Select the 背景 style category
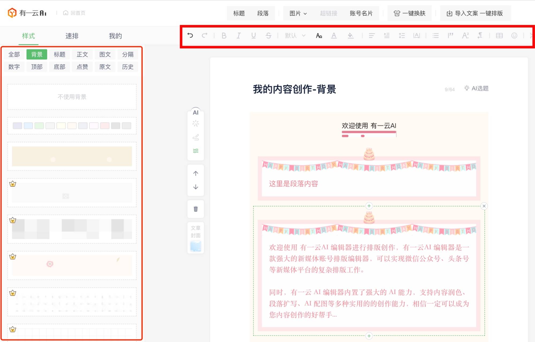 [37, 54]
